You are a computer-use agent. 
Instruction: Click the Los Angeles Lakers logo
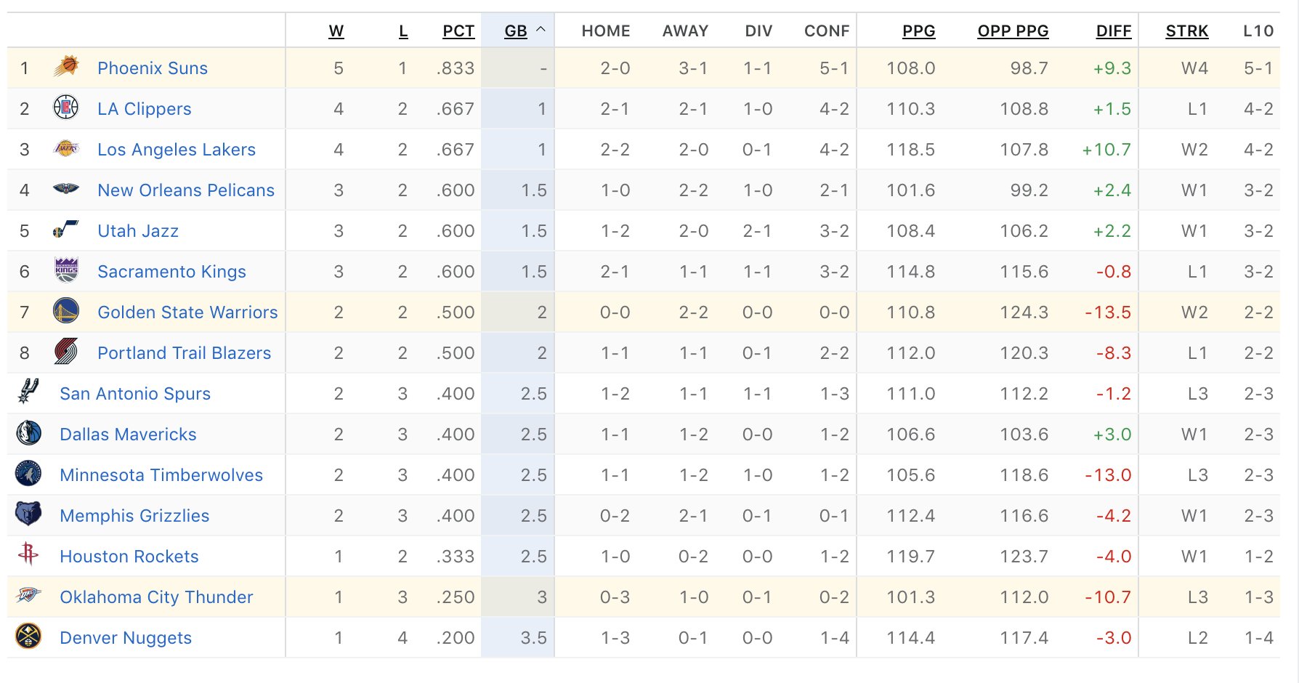coord(66,149)
